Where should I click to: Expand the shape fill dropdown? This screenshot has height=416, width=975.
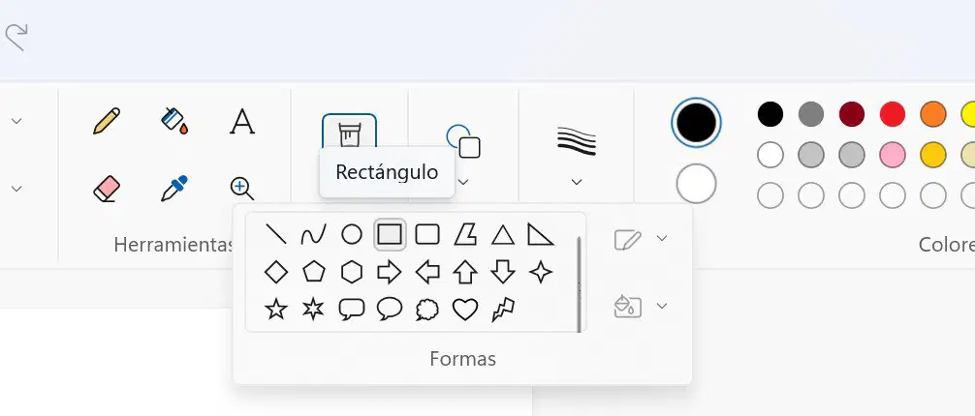662,306
